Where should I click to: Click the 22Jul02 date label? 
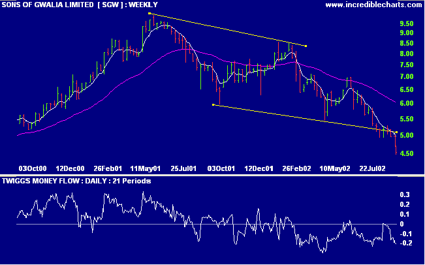point(372,168)
